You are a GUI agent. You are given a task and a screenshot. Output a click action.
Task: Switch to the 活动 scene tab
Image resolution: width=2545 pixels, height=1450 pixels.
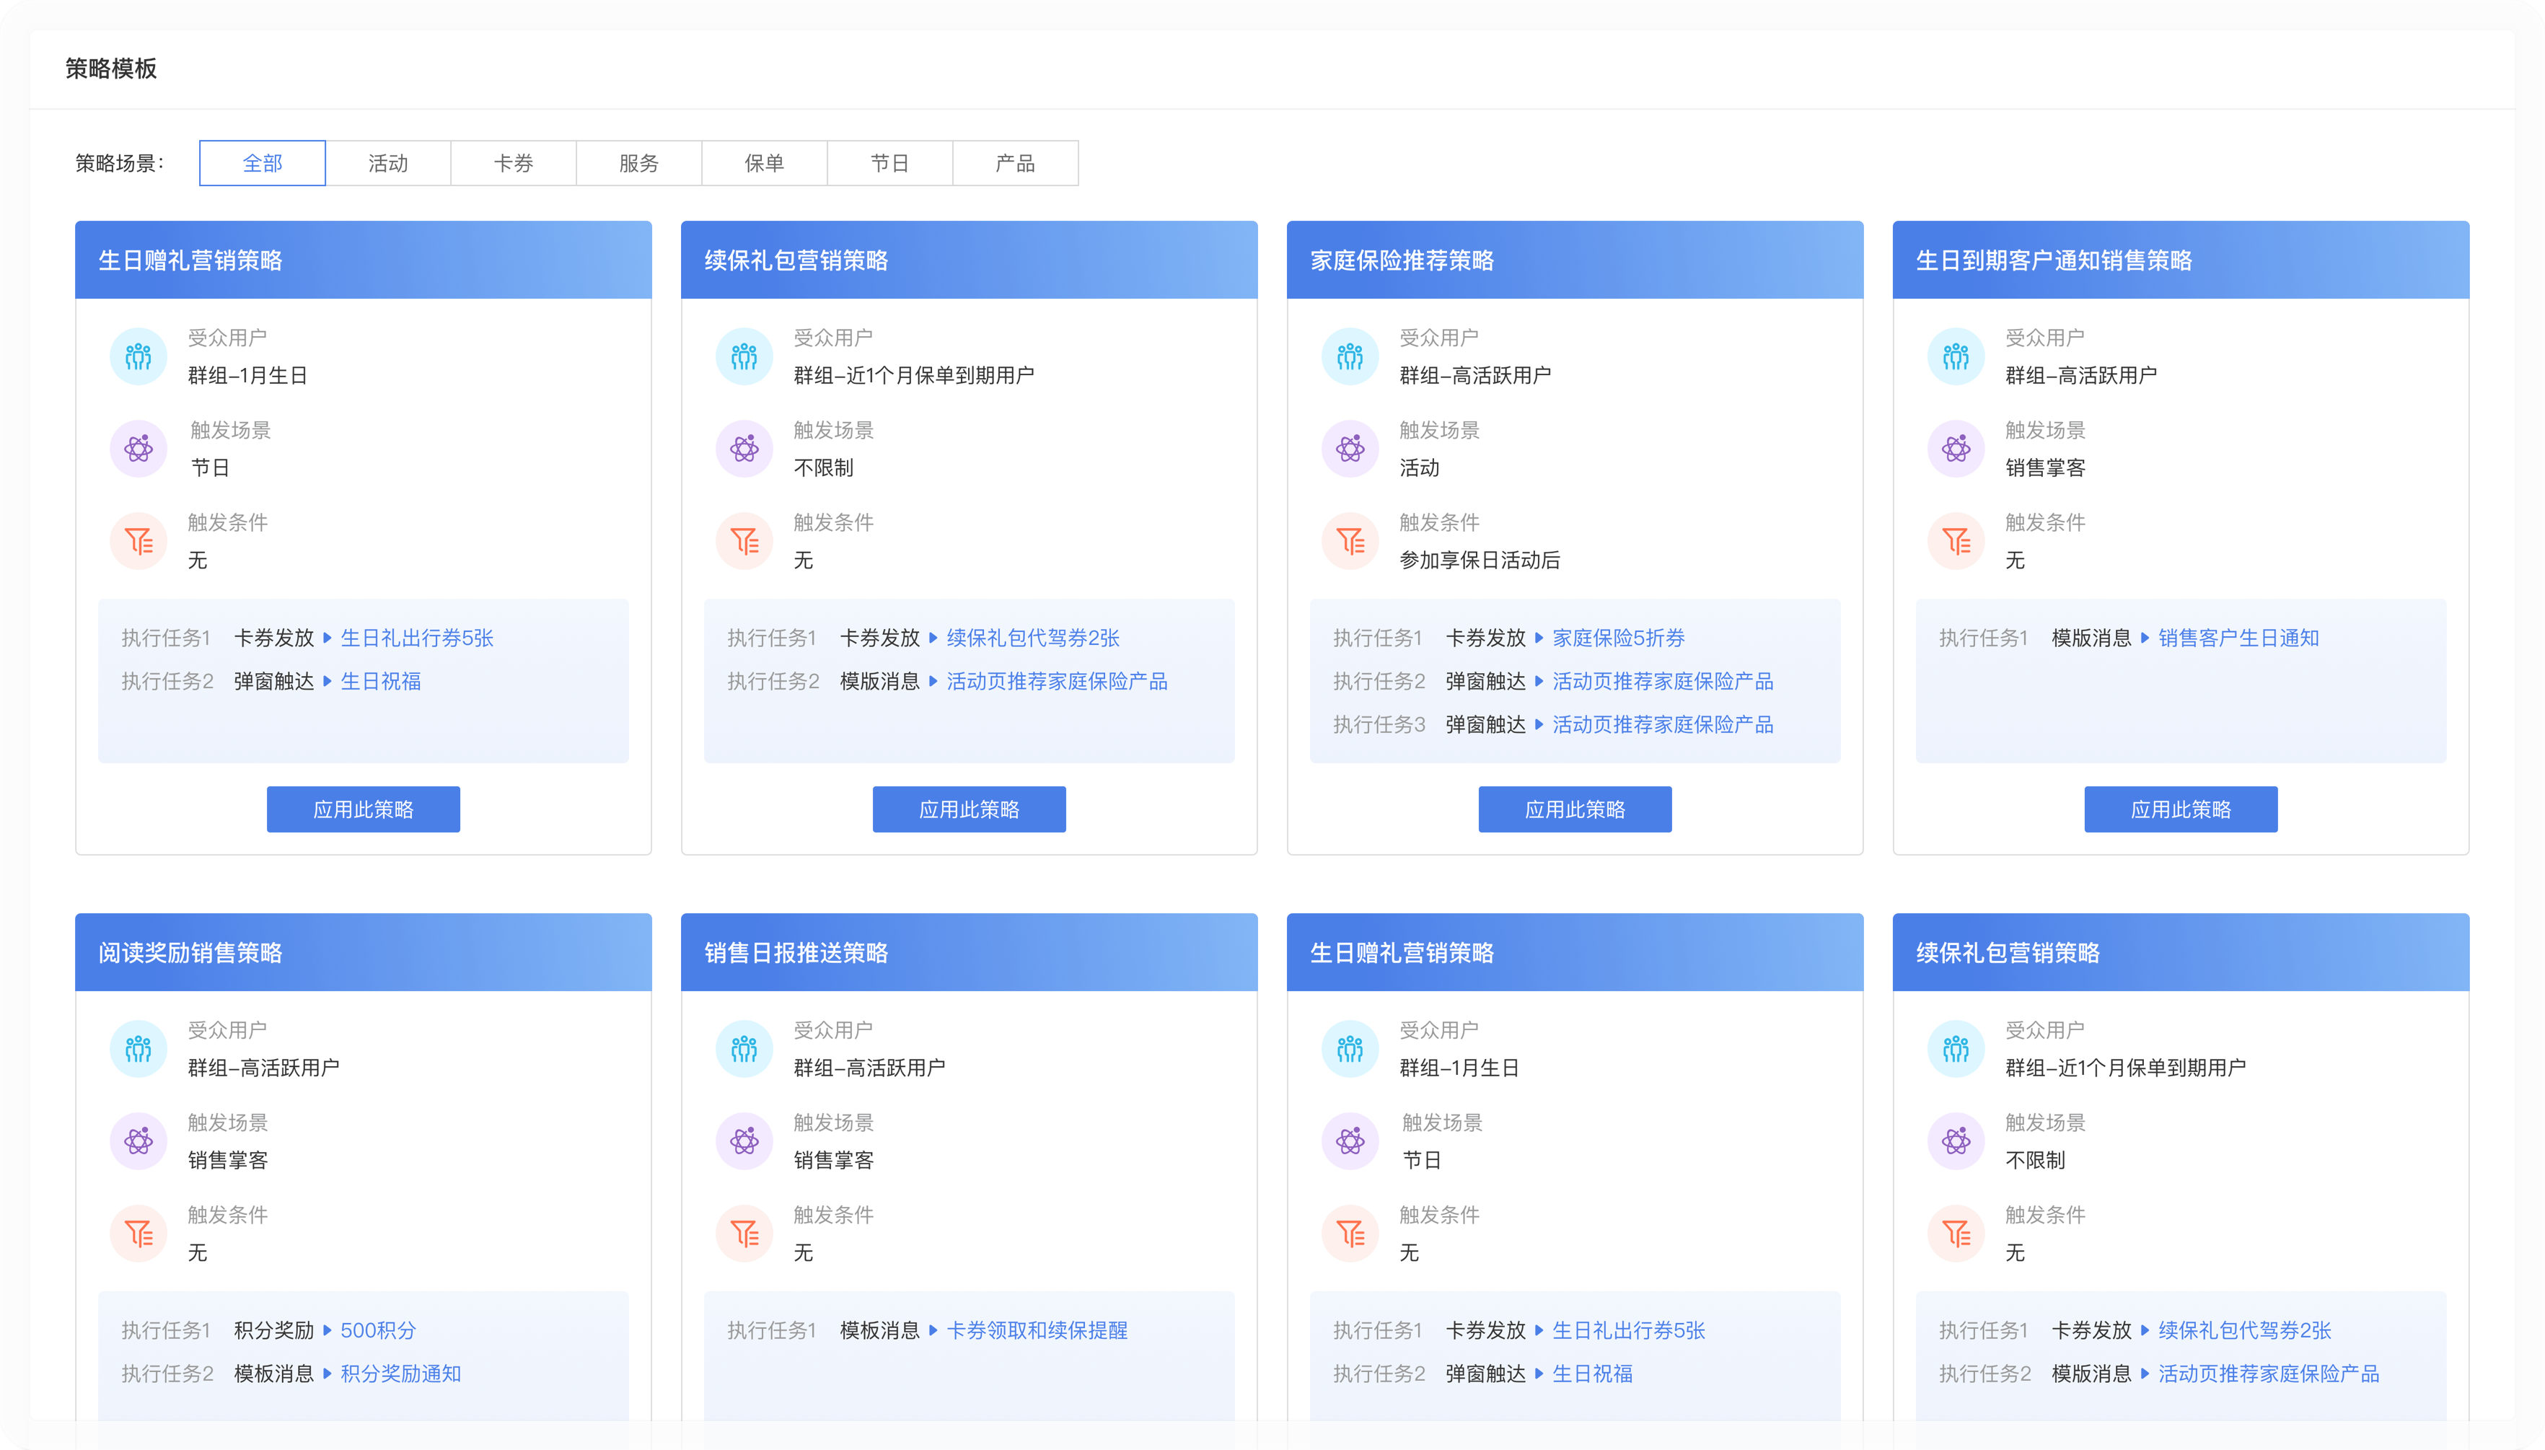click(x=388, y=163)
